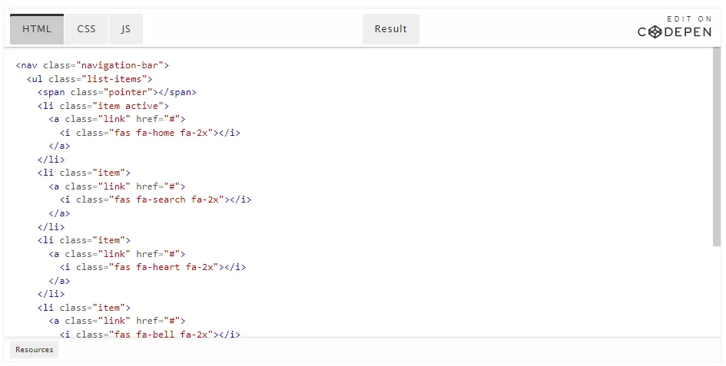Click the vertical scrollbar thumb
This screenshot has width=726, height=366.
[x=717, y=147]
